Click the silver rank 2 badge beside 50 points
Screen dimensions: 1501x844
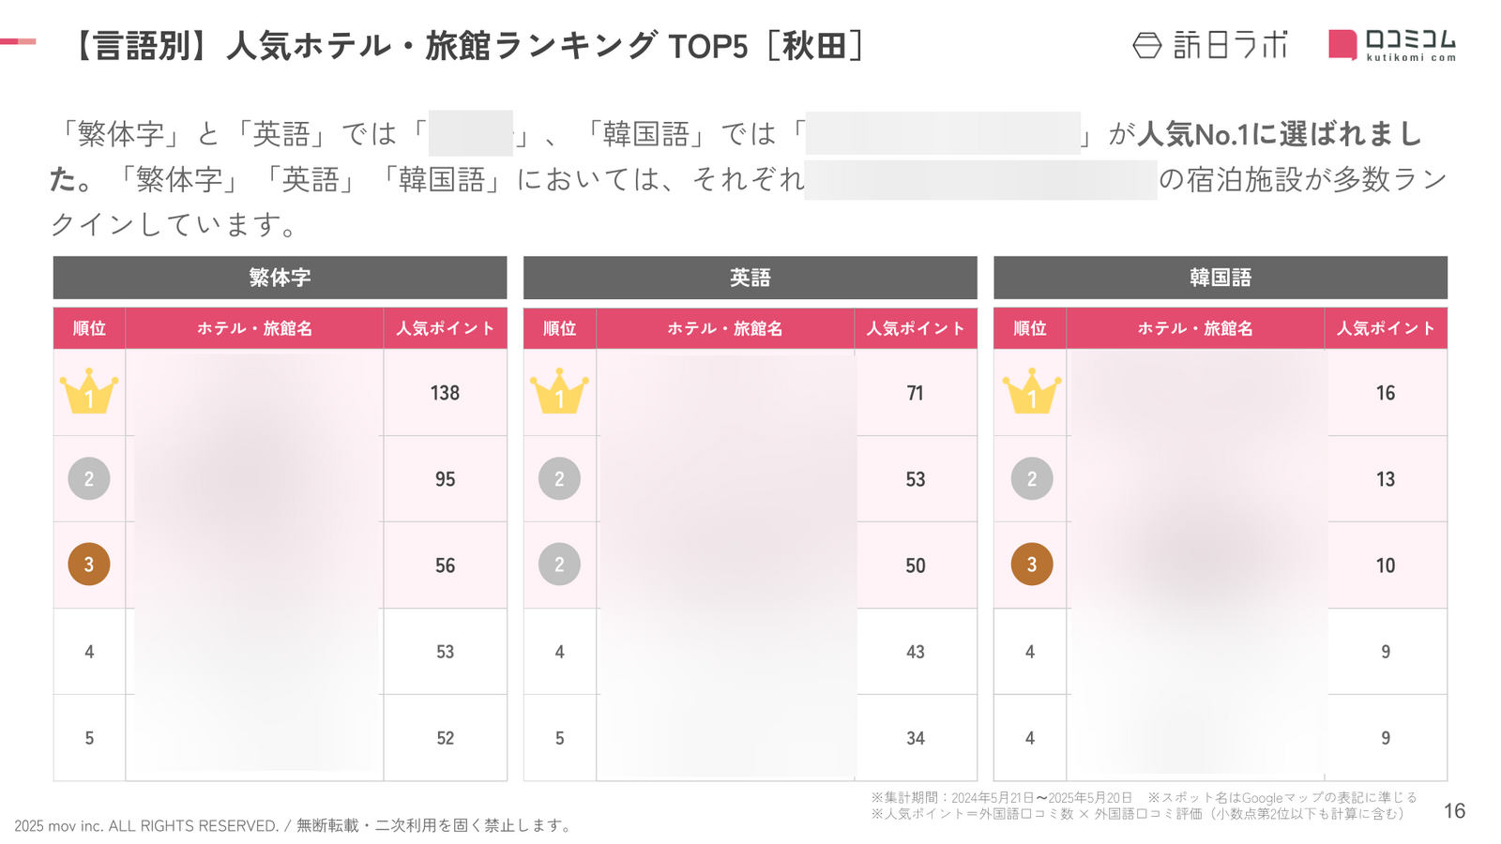[x=559, y=565]
